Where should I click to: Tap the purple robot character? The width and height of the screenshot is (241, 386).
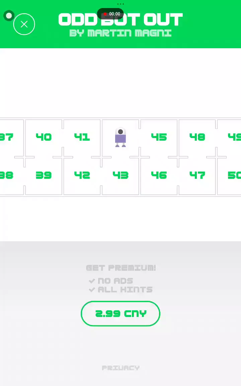(120, 137)
